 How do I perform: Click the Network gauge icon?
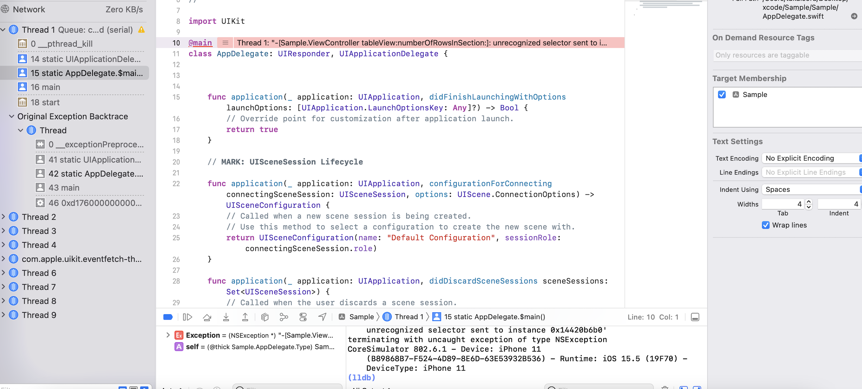[x=5, y=9]
